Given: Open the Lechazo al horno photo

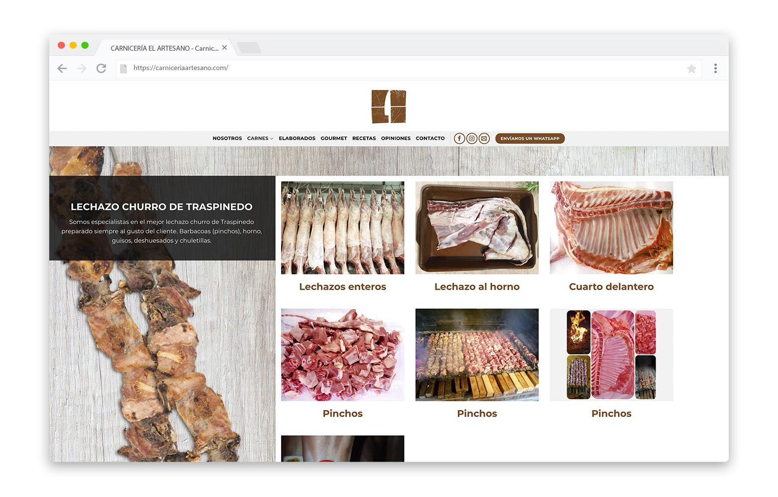Looking at the screenshot, I should coord(477,228).
